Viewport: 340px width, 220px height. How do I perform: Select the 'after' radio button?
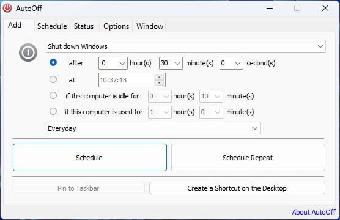(x=53, y=62)
